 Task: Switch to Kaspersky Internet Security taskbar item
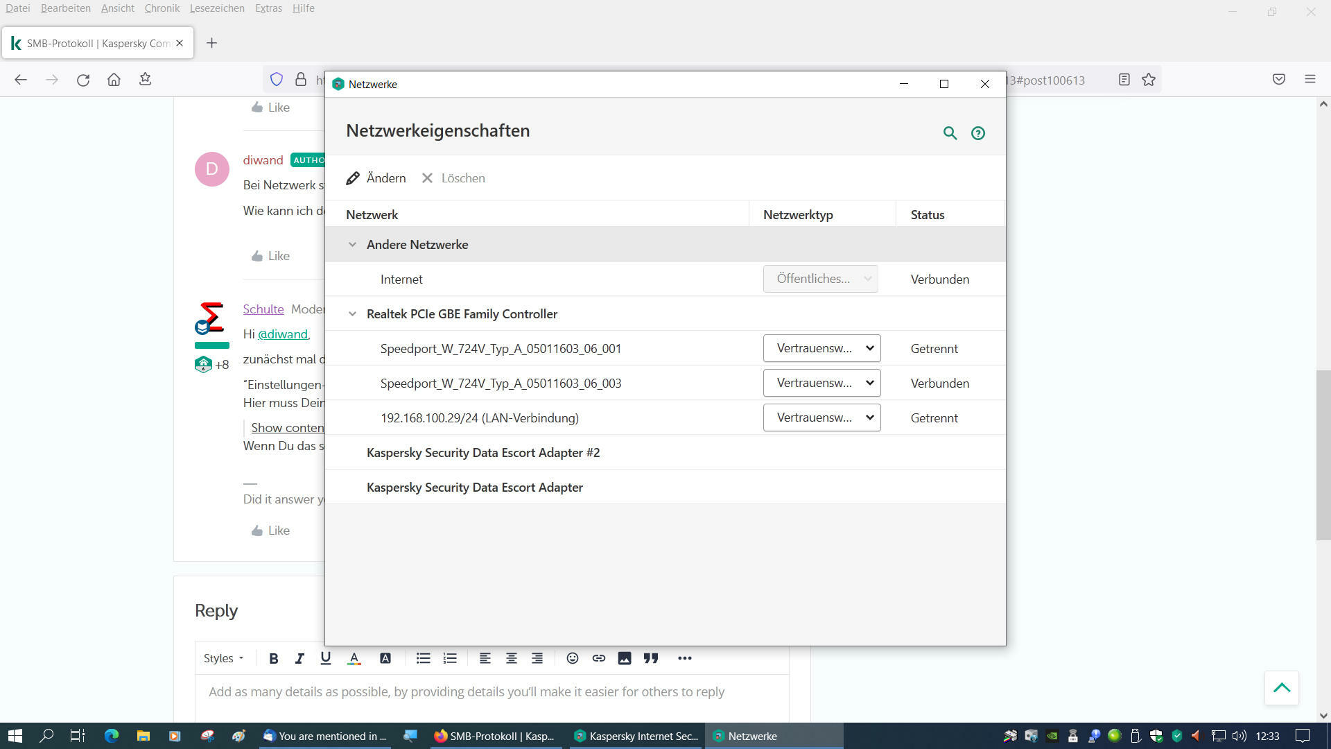636,736
